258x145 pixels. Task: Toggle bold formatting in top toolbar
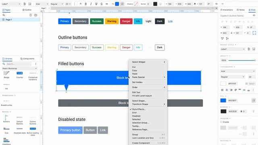[x=86, y=4]
